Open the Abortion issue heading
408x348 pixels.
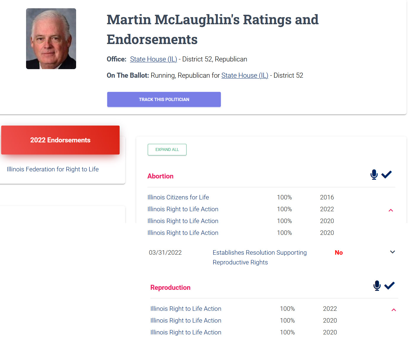(x=160, y=176)
